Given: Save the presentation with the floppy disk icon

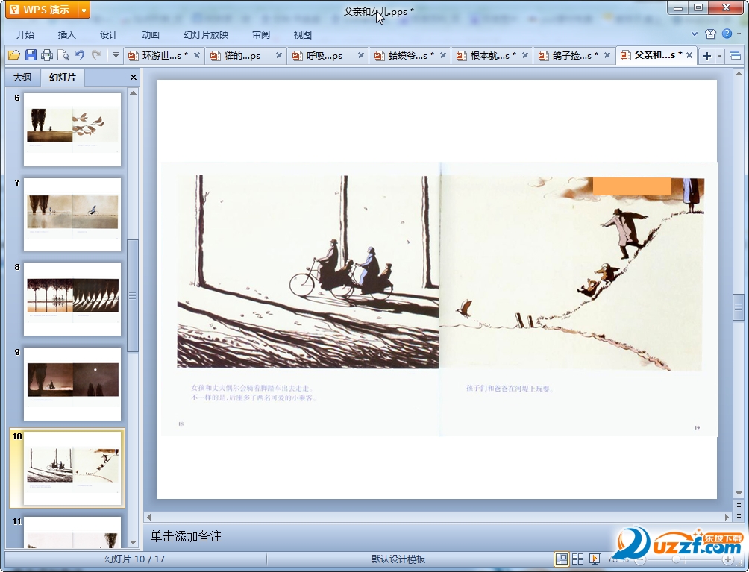Looking at the screenshot, I should pyautogui.click(x=31, y=55).
